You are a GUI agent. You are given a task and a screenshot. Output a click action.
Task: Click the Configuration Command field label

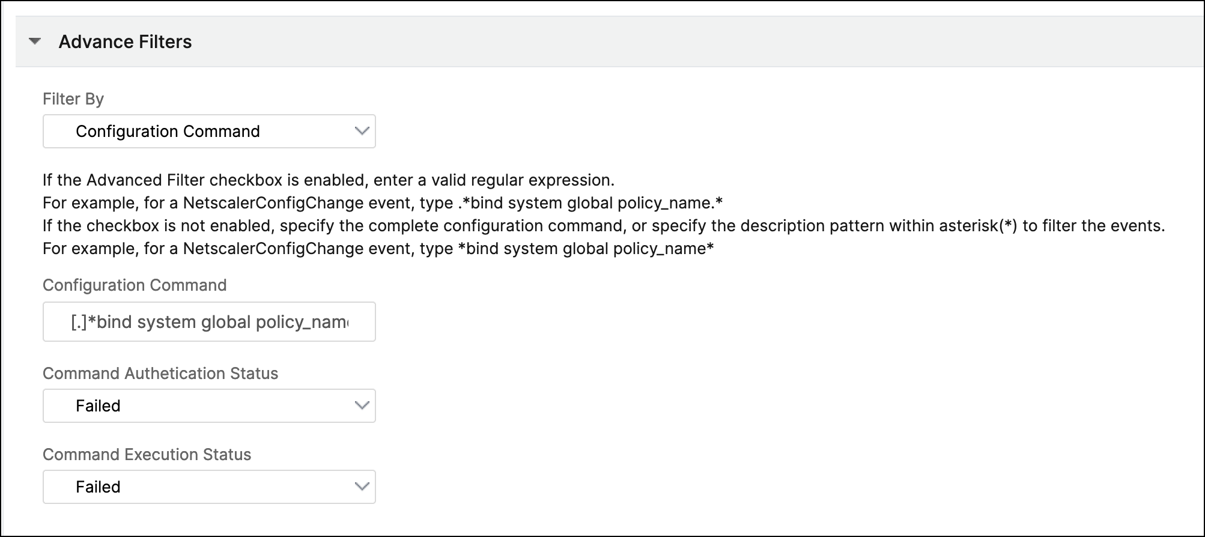coord(135,285)
